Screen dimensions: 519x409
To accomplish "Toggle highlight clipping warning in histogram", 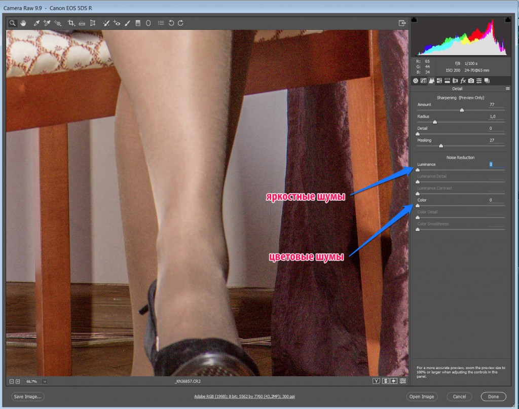I will [x=507, y=20].
